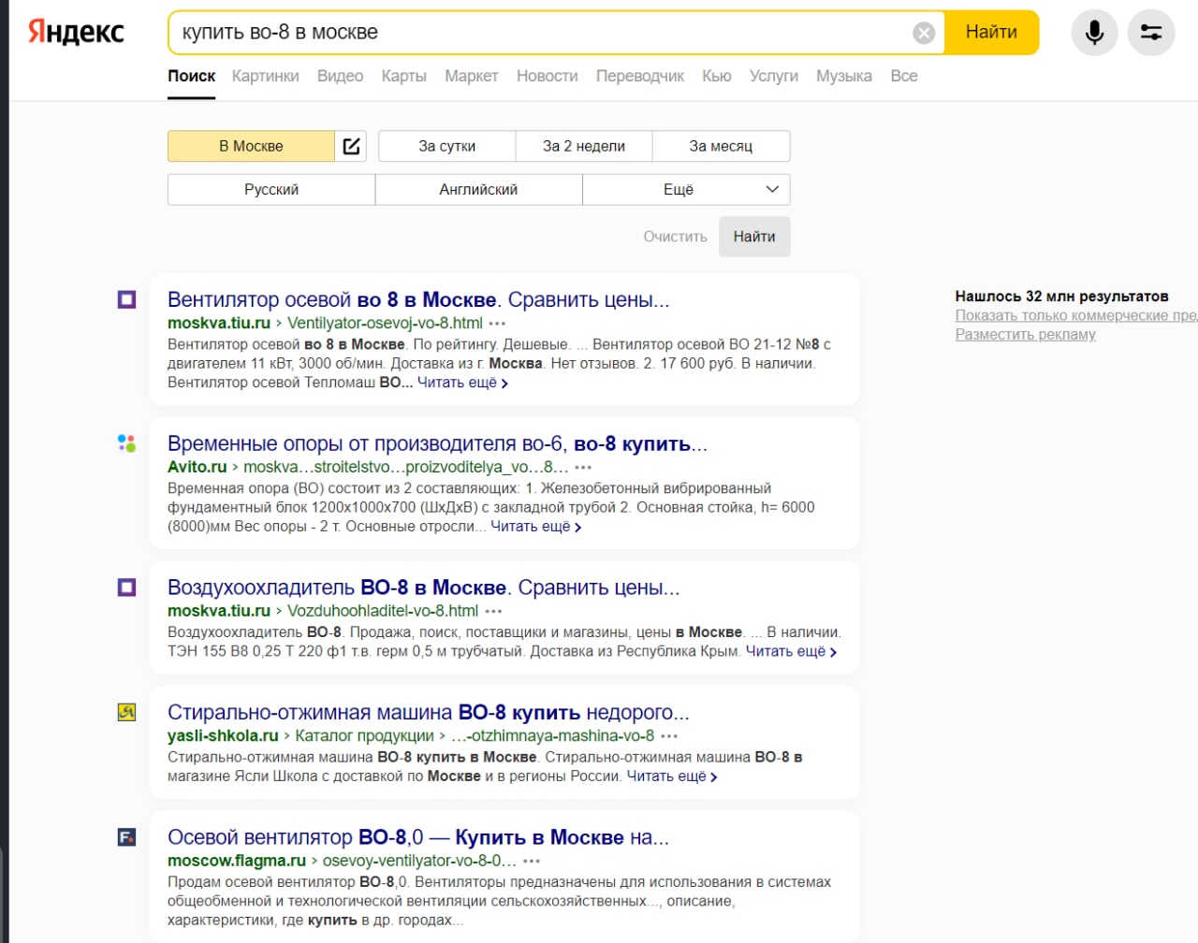Image resolution: width=1198 pixels, height=943 pixels.
Task: Switch to the Карты tab
Action: [403, 76]
